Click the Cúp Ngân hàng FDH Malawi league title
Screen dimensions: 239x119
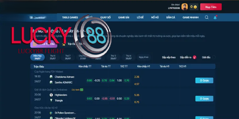(x=49, y=72)
